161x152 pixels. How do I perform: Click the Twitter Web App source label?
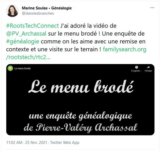(x=65, y=143)
